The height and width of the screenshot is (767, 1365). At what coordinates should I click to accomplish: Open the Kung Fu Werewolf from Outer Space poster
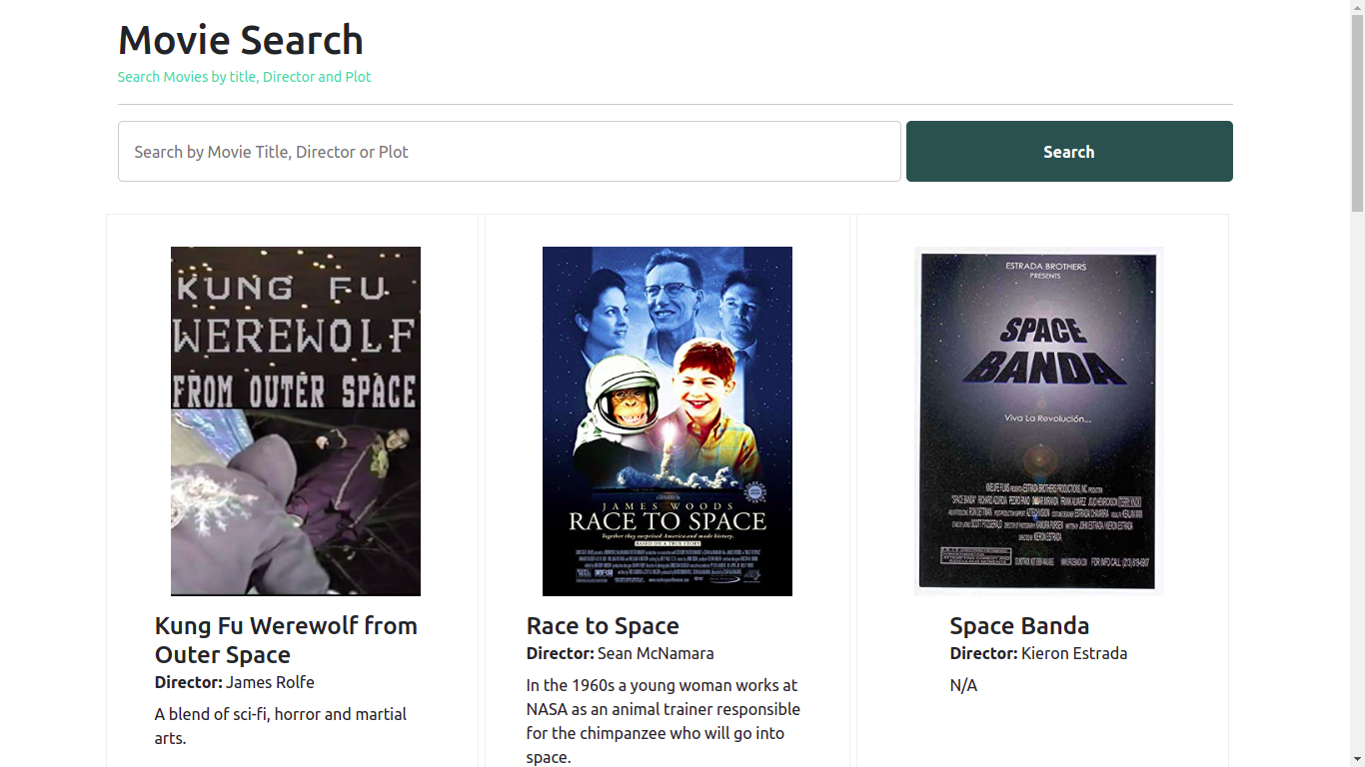(x=295, y=420)
